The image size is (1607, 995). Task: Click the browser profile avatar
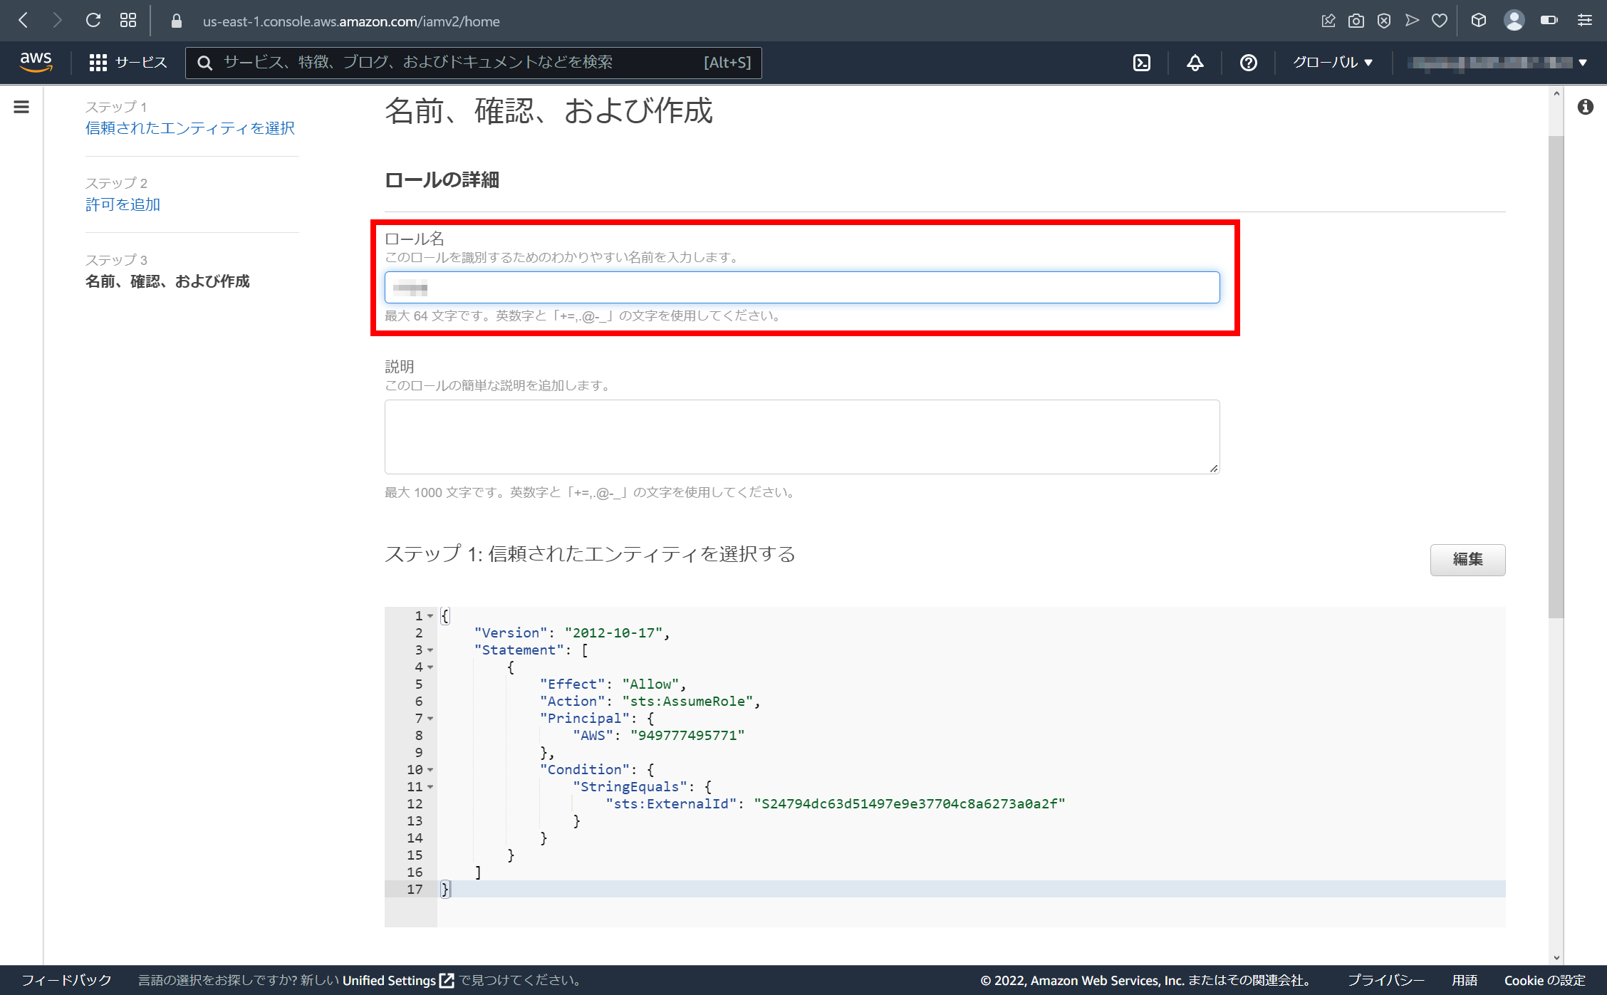[1514, 20]
